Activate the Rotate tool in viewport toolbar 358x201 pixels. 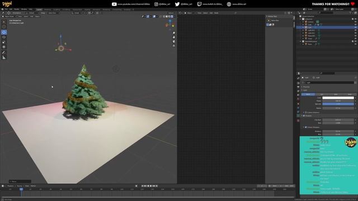tap(4, 37)
